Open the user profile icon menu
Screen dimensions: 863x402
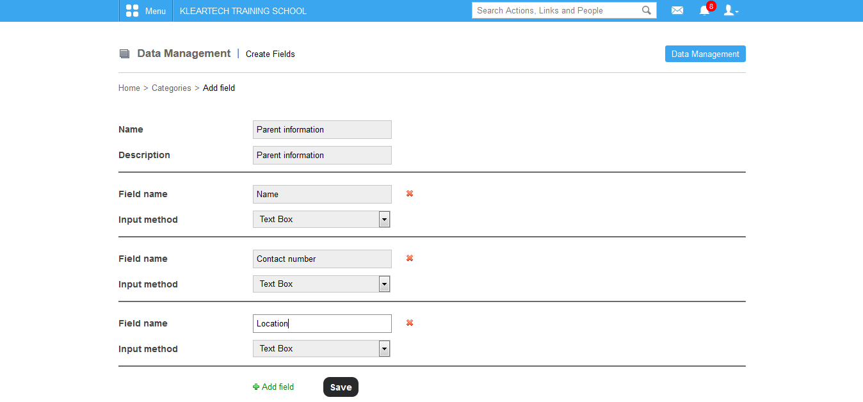(x=730, y=10)
